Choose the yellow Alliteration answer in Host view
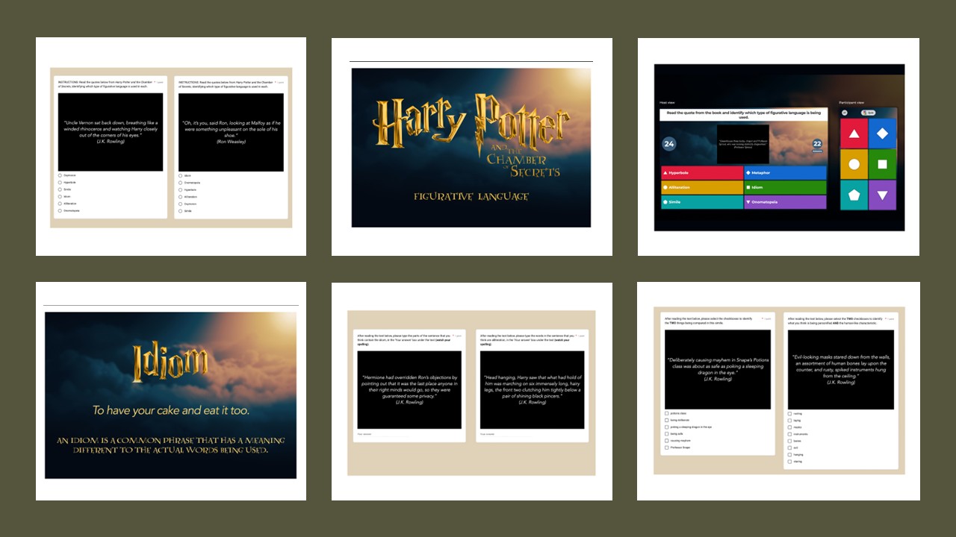956x537 pixels. (702, 188)
